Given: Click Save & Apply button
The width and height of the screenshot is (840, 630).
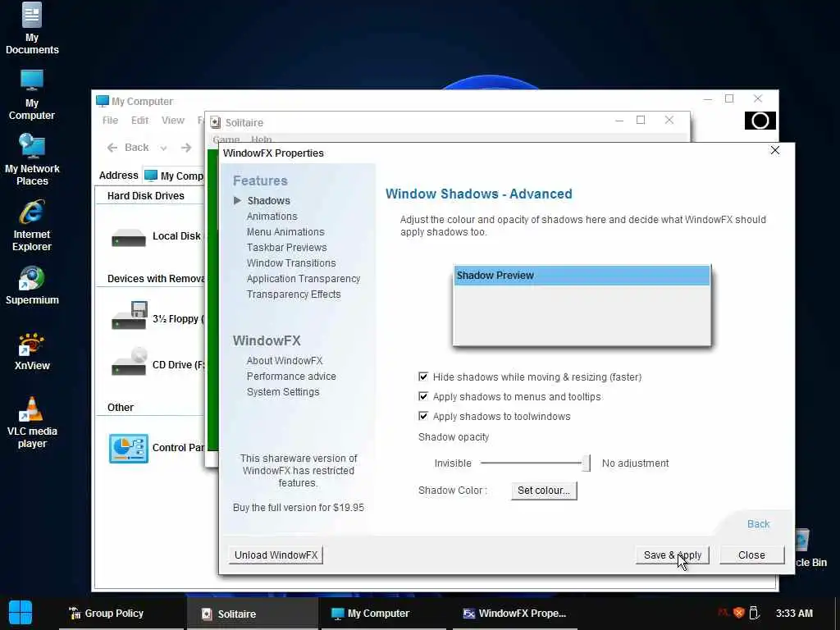Looking at the screenshot, I should pos(673,555).
